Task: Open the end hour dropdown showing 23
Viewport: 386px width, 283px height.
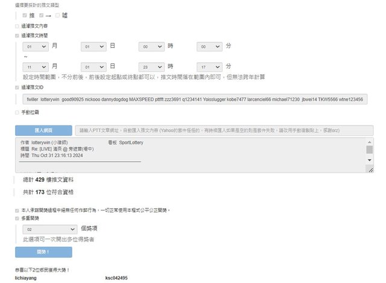Action: [x=151, y=66]
